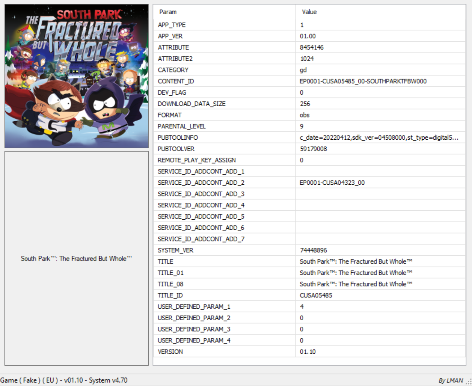Select the APP_TYPE parameter row
Viewport: 472px width, 386px height.
309,25
